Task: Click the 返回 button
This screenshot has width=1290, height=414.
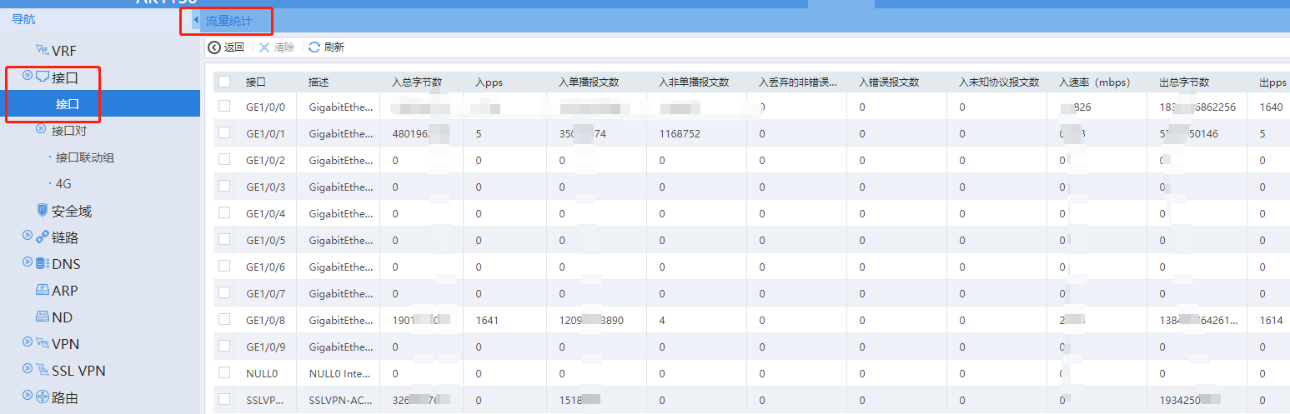Action: click(226, 47)
